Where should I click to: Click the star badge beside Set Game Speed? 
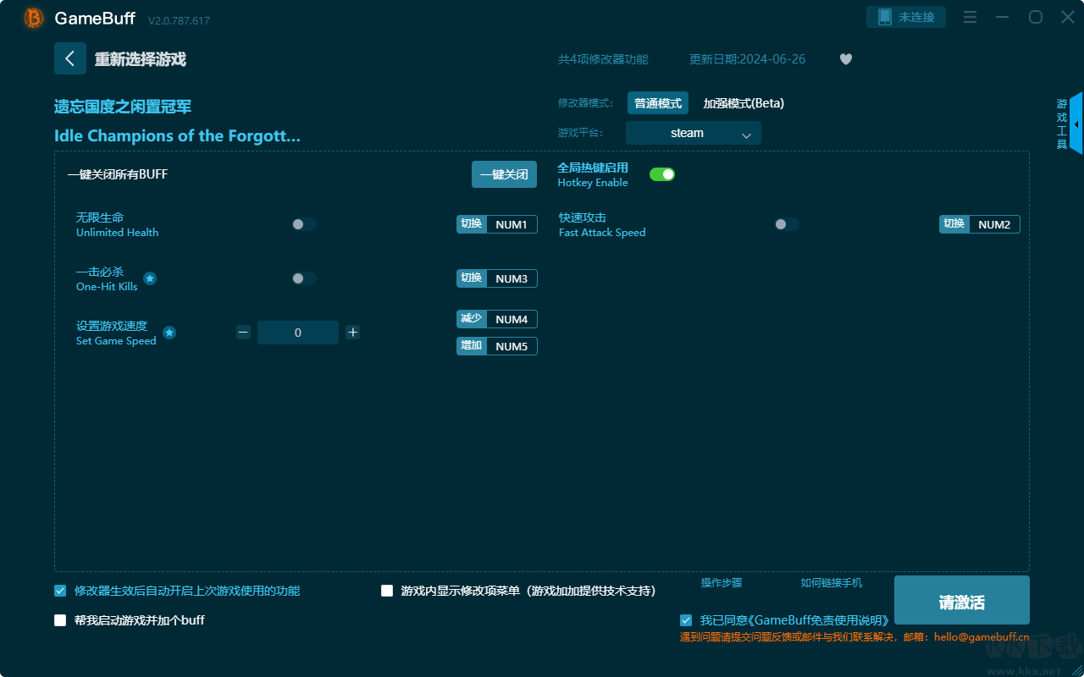tap(169, 333)
